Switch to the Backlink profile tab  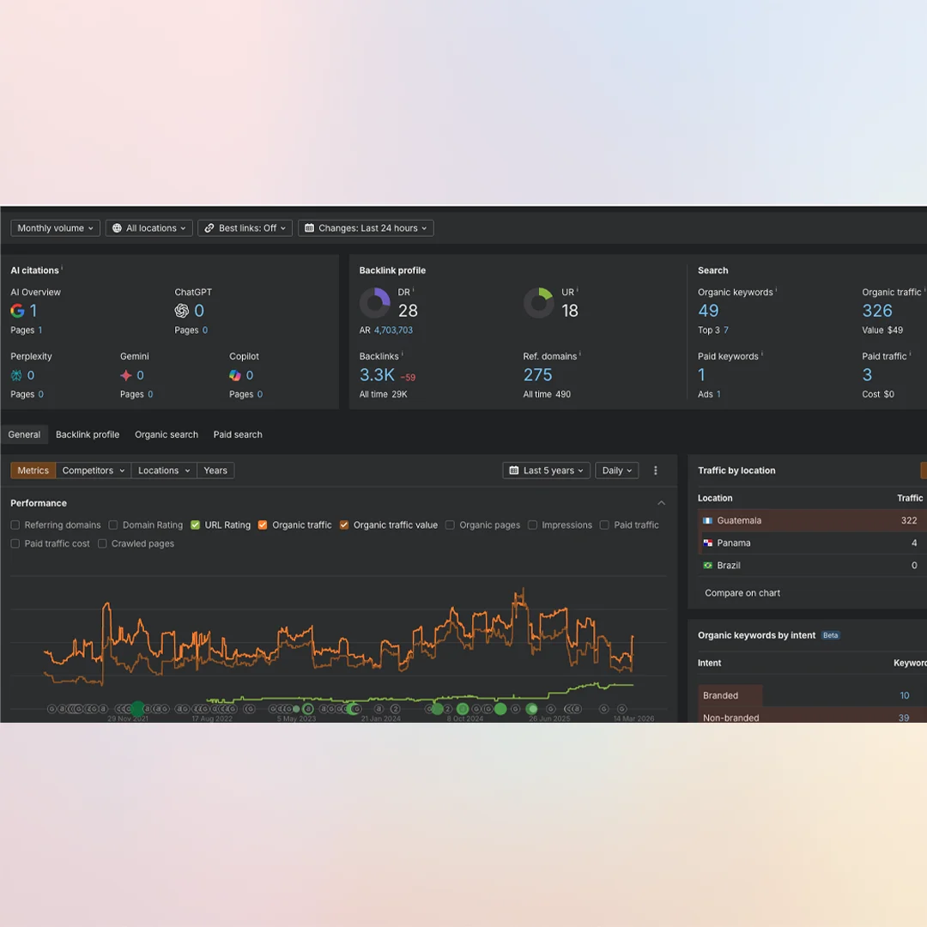[88, 434]
